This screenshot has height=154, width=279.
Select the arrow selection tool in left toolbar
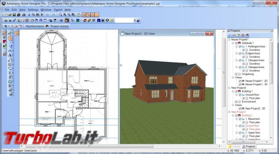10,38
